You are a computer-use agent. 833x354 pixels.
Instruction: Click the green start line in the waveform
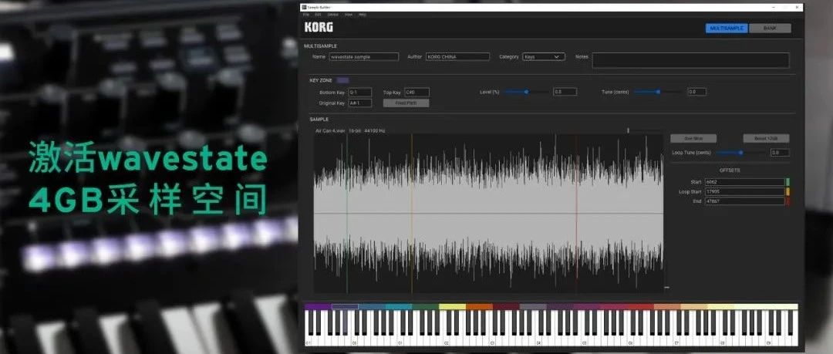[x=347, y=213]
